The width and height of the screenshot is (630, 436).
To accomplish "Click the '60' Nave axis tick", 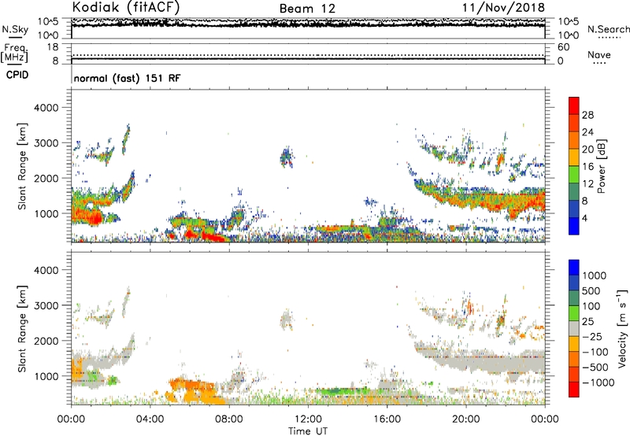I will (563, 47).
